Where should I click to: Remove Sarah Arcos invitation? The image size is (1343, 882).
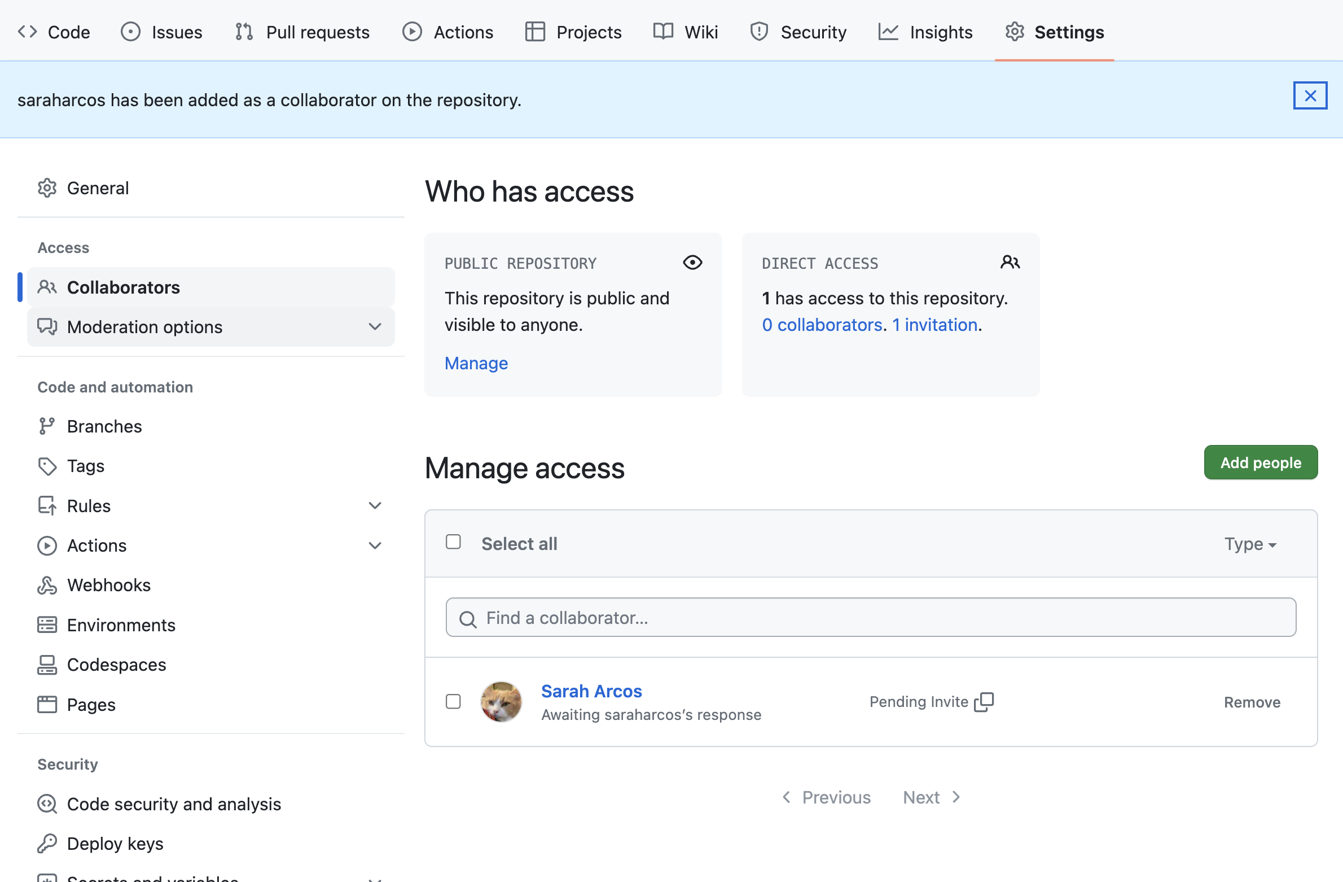(x=1252, y=702)
